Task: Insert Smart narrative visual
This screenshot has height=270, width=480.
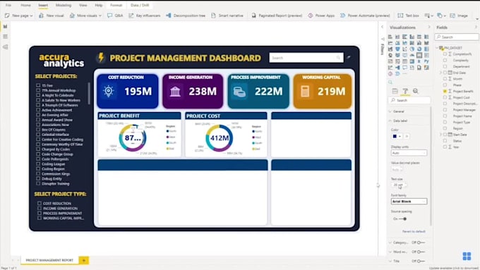Action: pyautogui.click(x=227, y=16)
